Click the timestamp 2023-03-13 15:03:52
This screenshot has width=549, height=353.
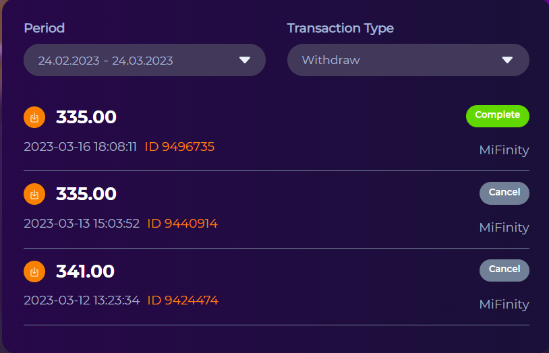tap(82, 223)
